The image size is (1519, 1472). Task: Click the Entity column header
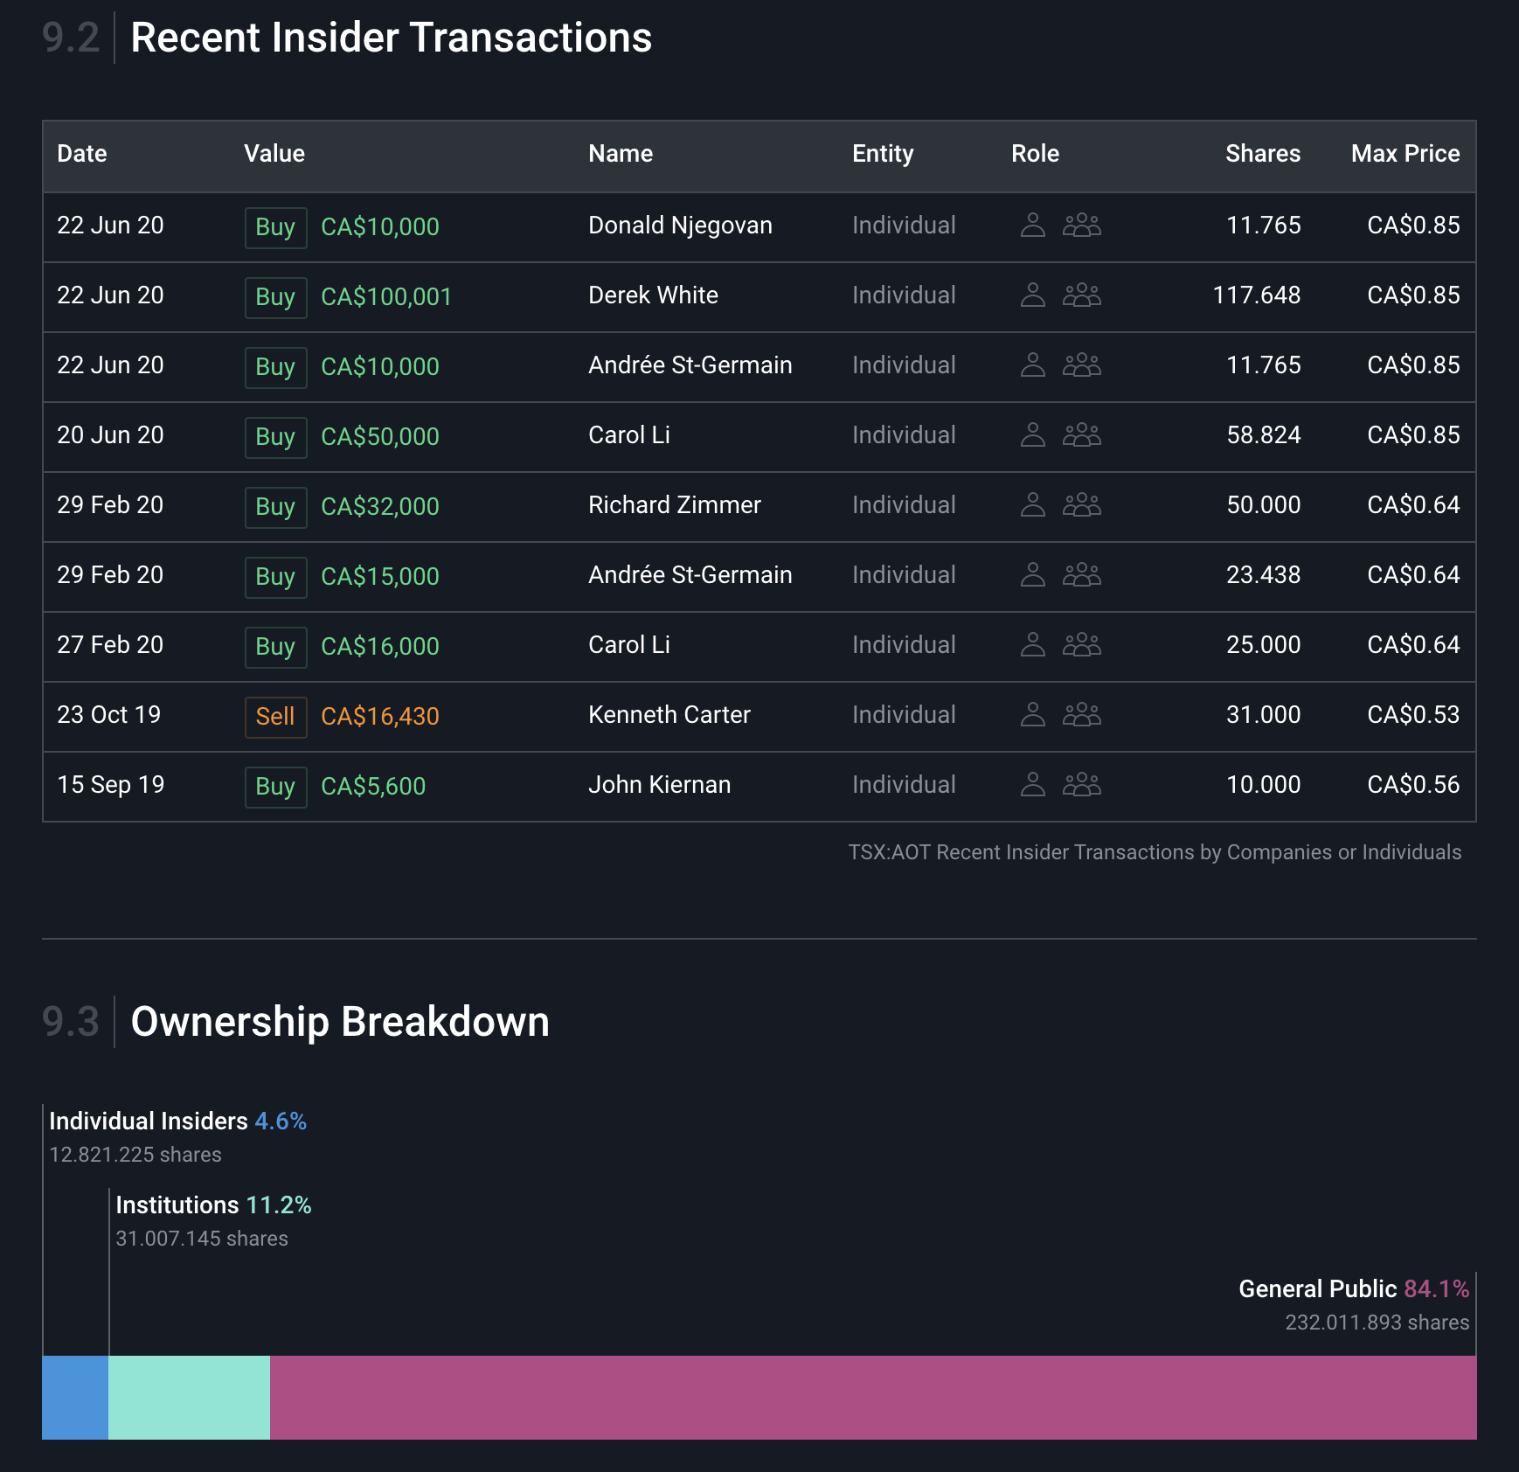pyautogui.click(x=883, y=154)
